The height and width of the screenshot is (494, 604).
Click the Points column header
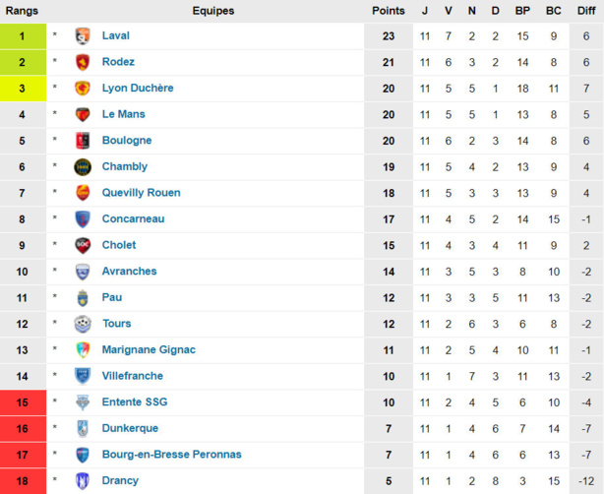[389, 11]
